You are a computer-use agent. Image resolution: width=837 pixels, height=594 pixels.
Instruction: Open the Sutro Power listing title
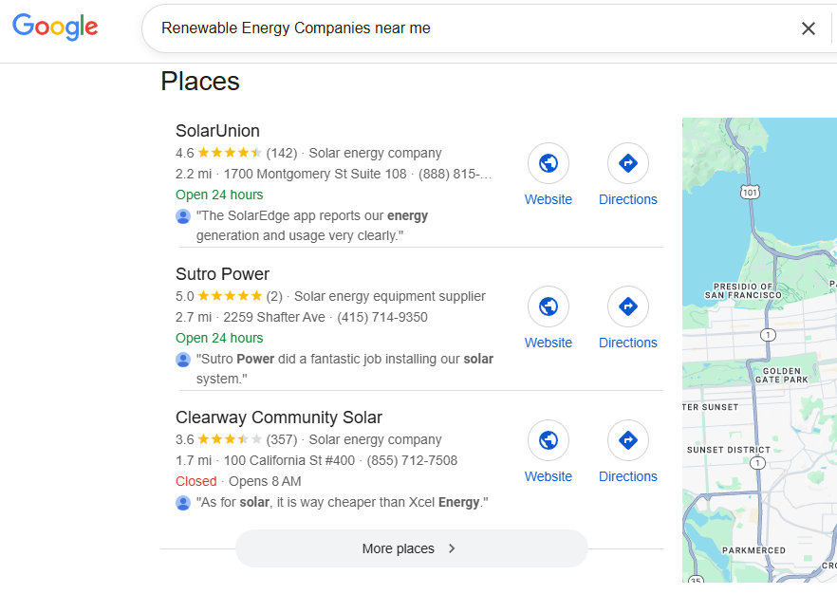coord(222,274)
